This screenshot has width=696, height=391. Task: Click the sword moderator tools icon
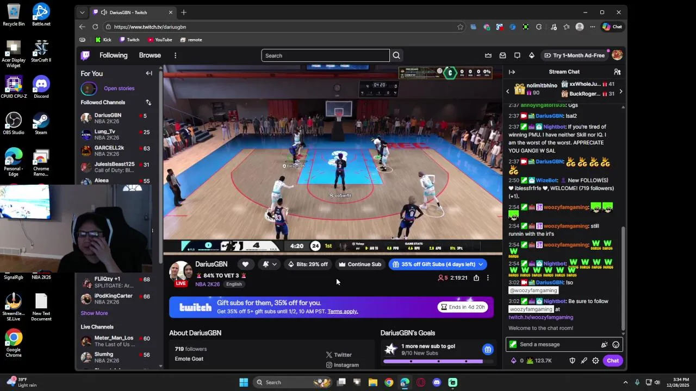point(584,361)
